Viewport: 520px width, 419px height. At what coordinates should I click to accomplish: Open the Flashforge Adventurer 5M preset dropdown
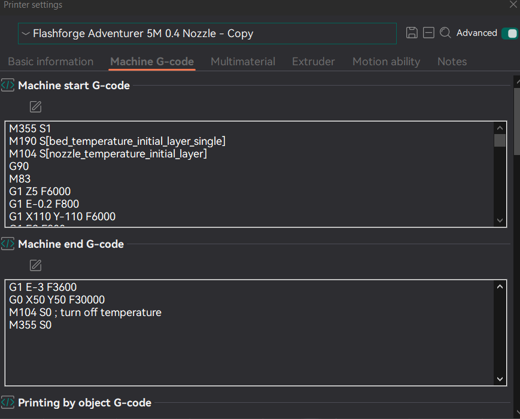(207, 34)
